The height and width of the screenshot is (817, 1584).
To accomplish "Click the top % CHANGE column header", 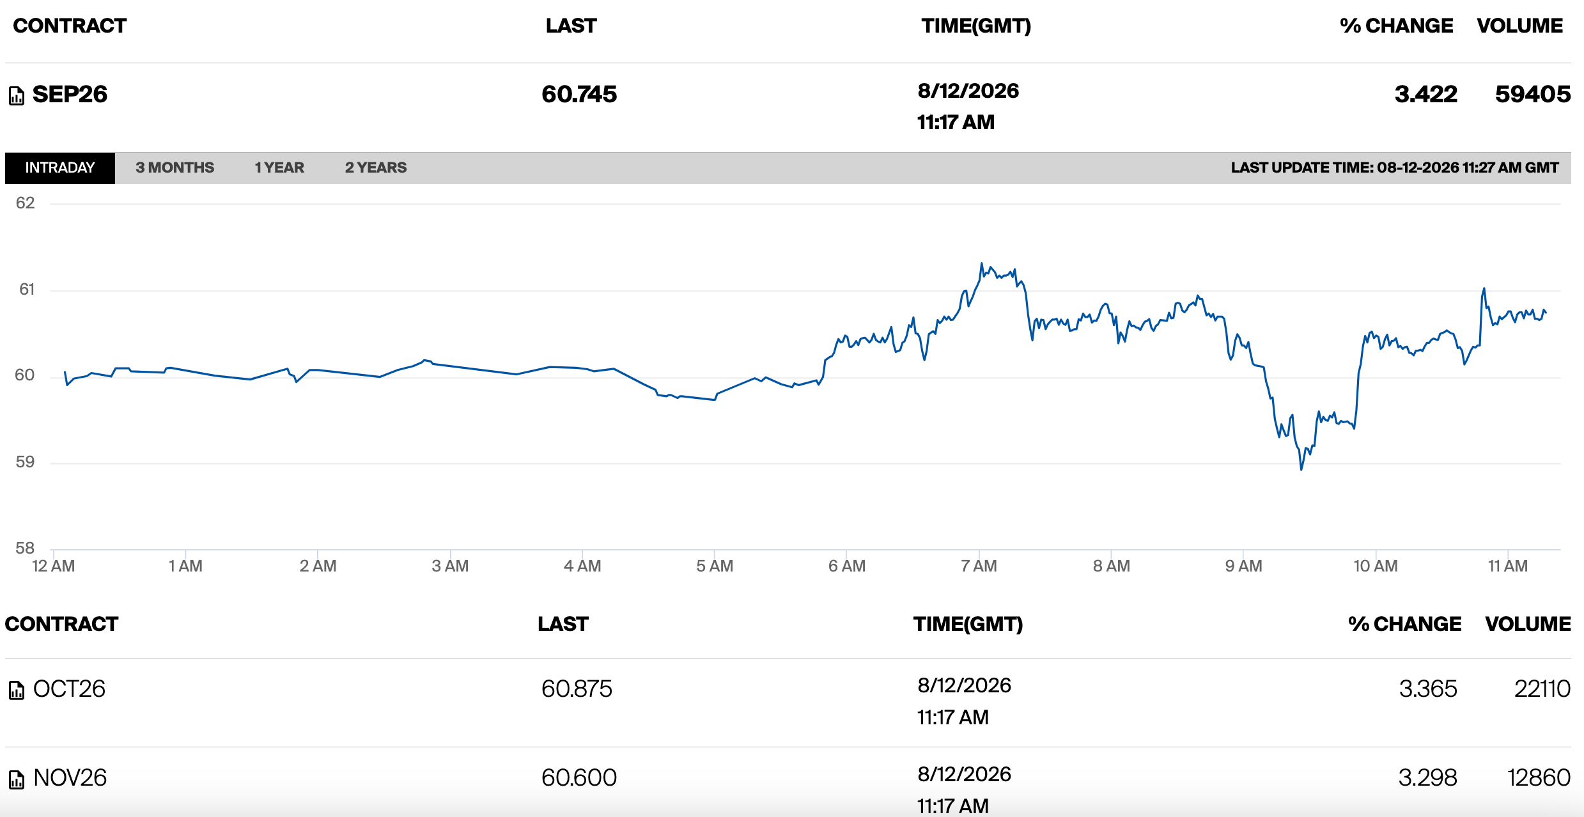I will point(1396,26).
